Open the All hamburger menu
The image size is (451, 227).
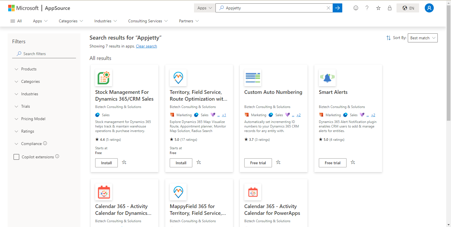[16, 21]
